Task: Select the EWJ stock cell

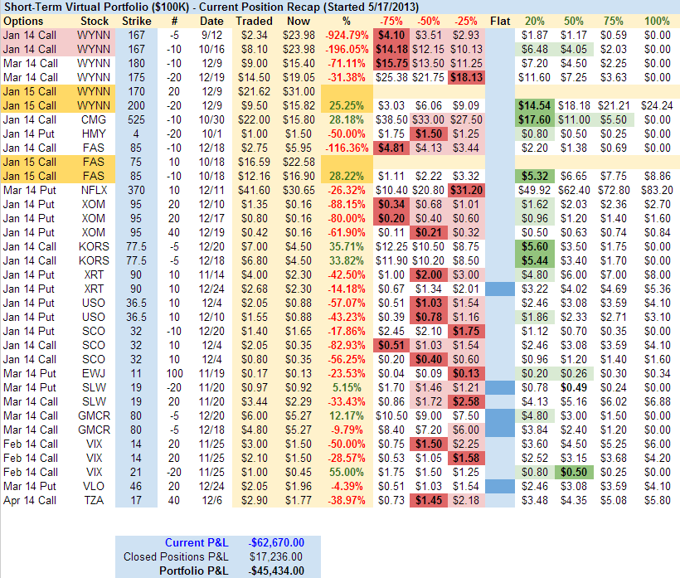Action: (94, 373)
